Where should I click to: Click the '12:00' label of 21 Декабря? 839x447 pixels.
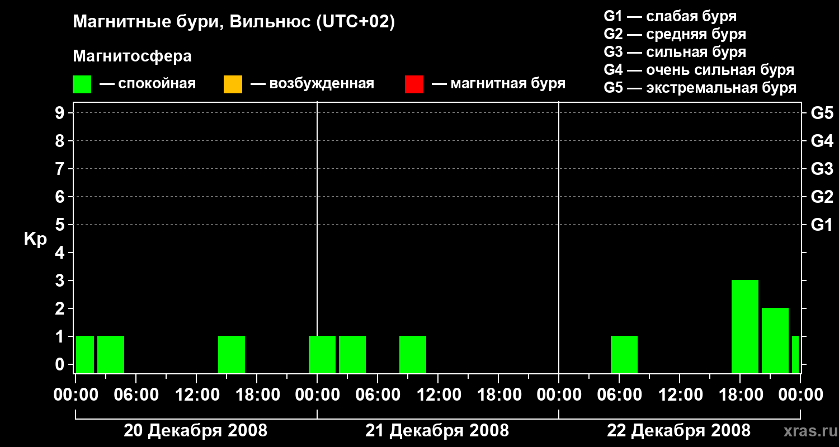coord(438,395)
